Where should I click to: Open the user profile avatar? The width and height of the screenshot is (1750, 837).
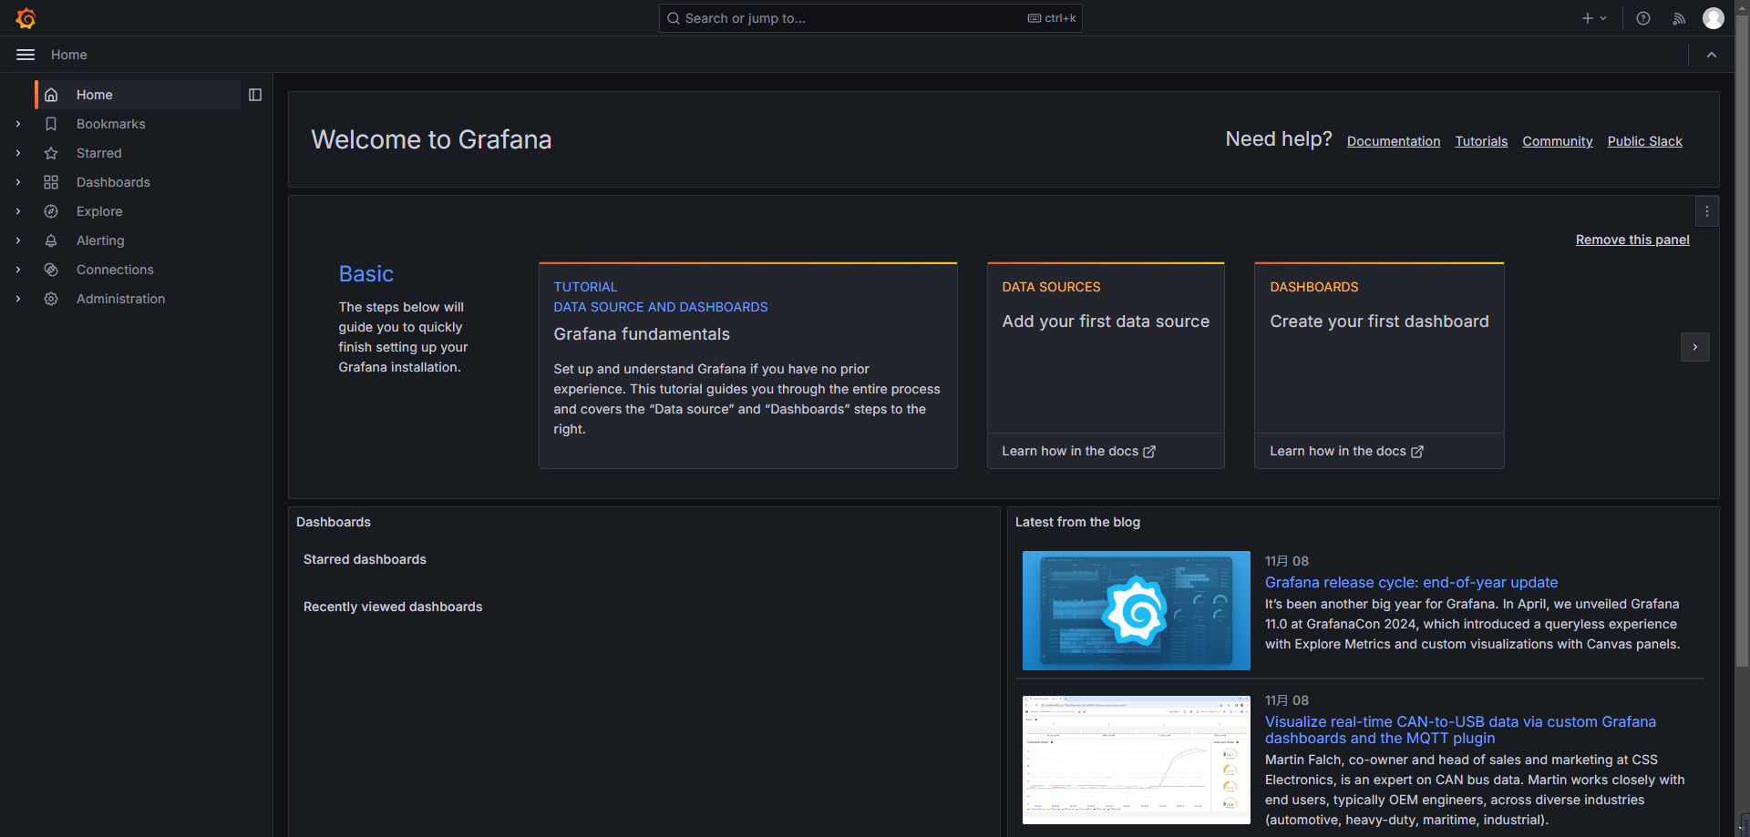pyautogui.click(x=1713, y=18)
